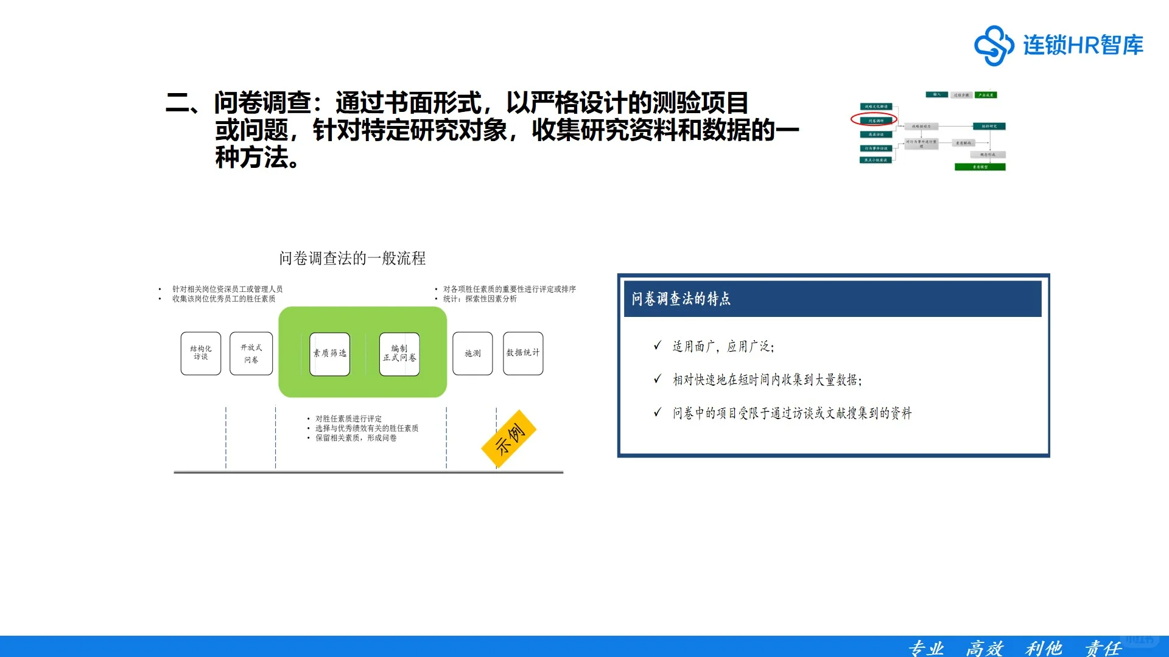Click 行为事件访谈 box in the thumbnail diagram
1169x657 pixels.
[x=876, y=148]
